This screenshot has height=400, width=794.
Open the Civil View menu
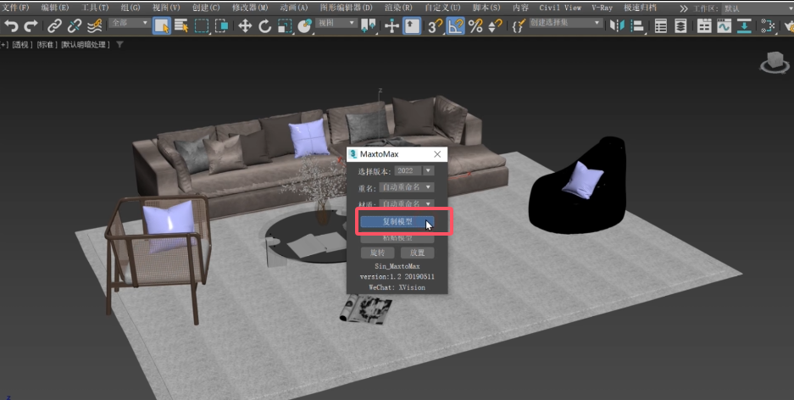click(x=560, y=8)
